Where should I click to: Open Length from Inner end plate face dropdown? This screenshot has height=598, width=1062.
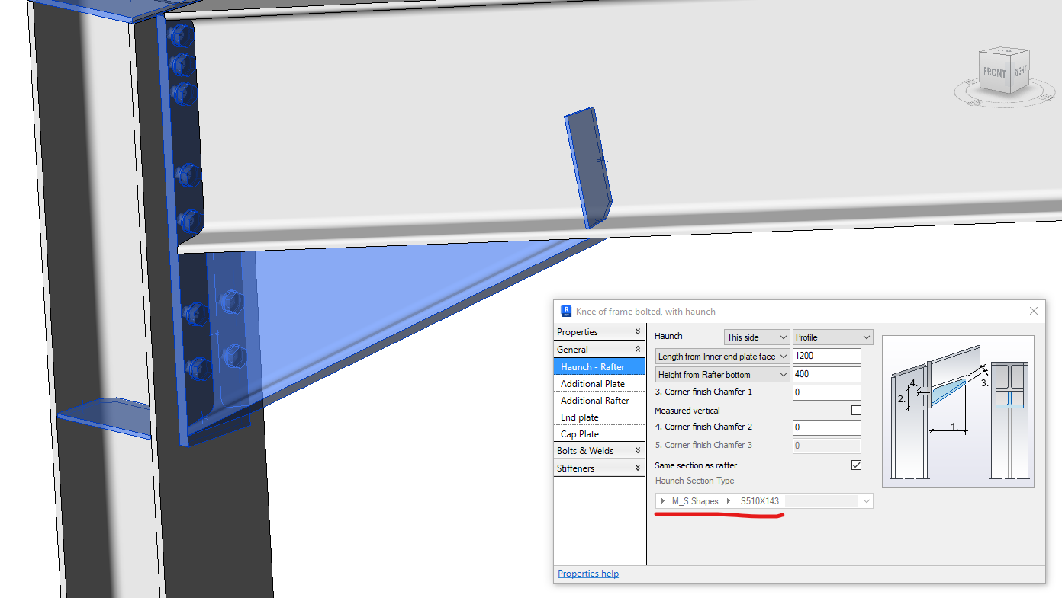(x=722, y=357)
